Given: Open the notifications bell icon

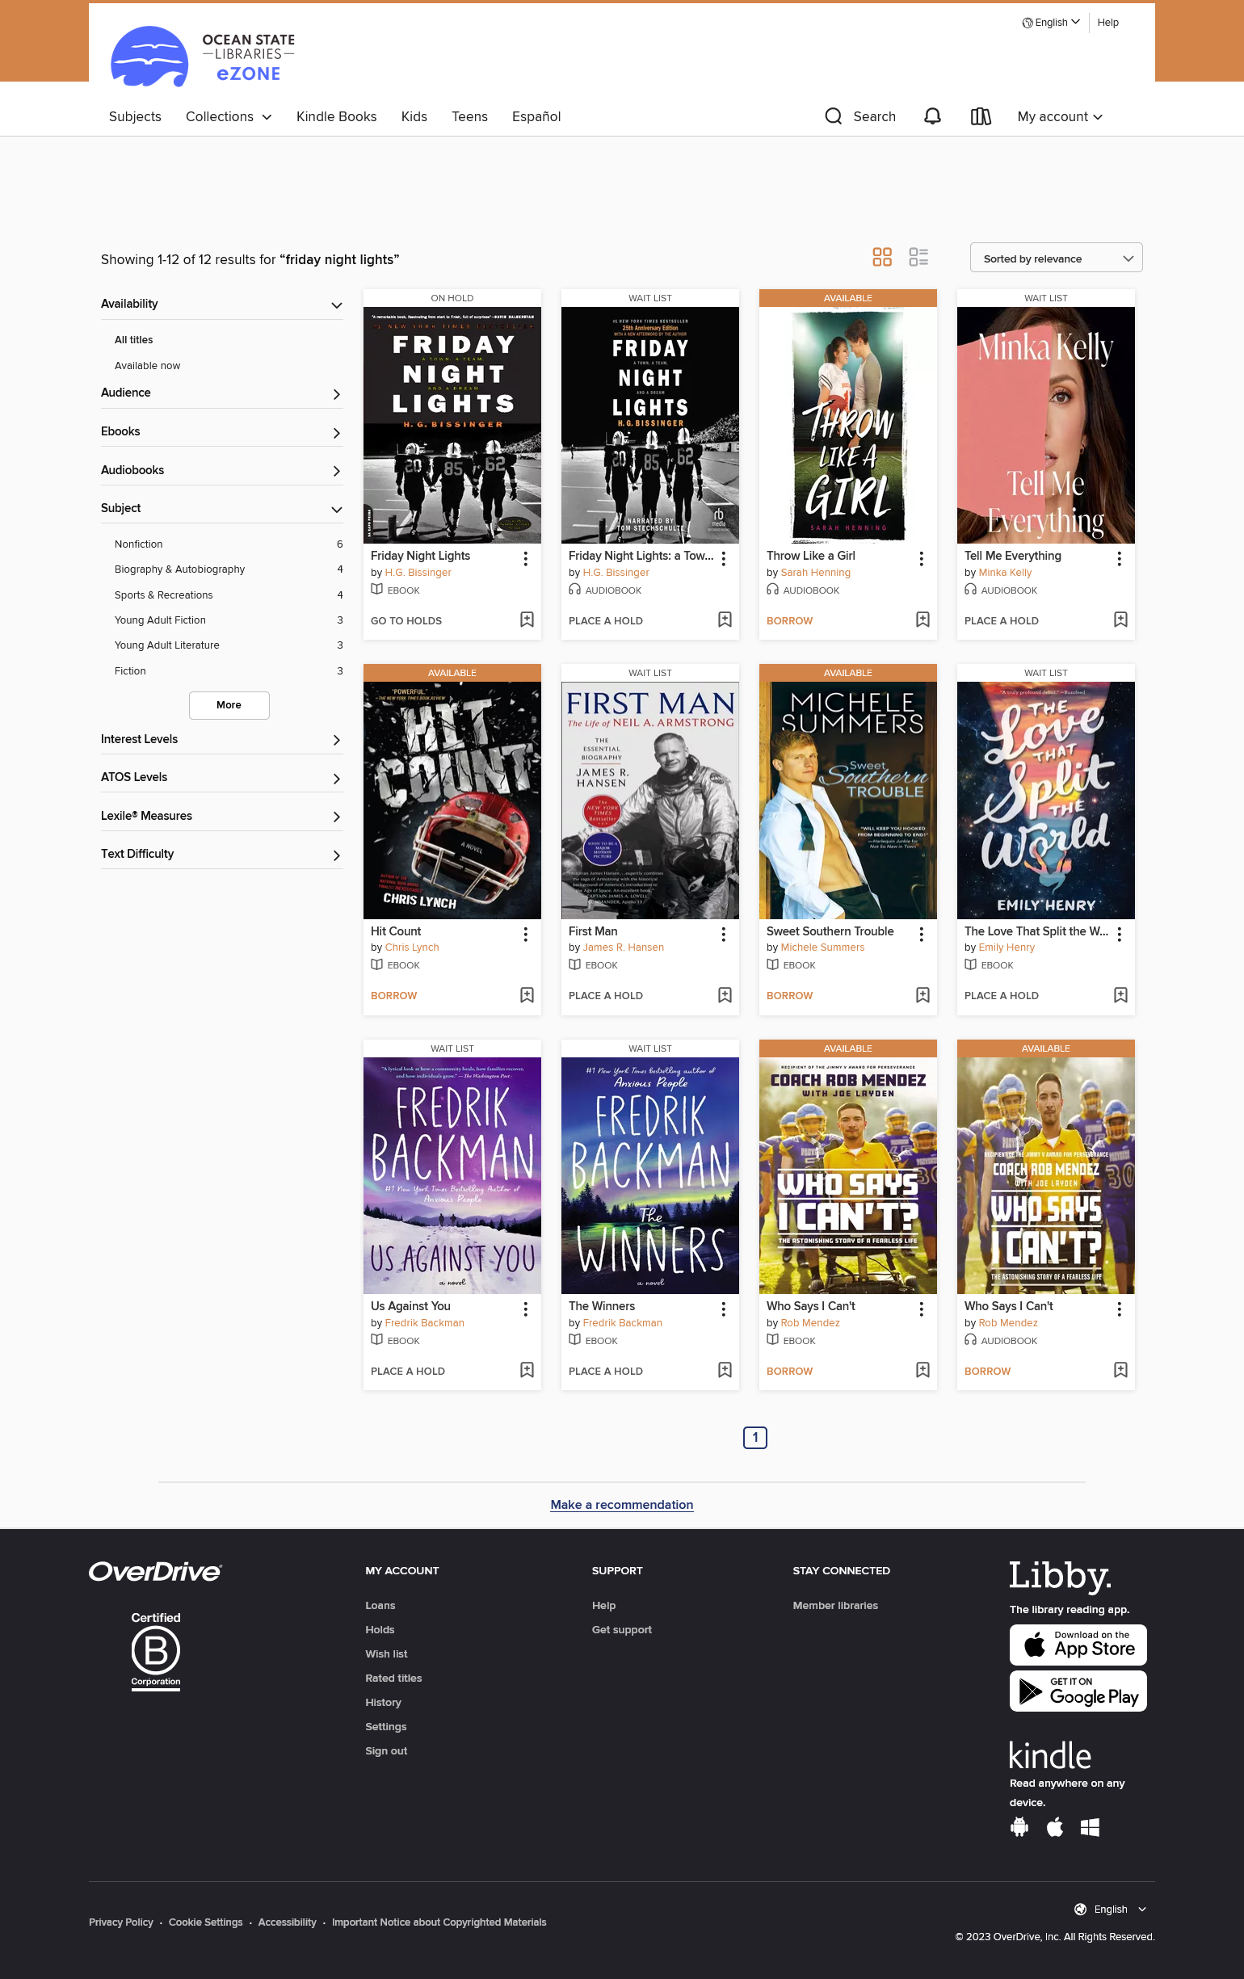Looking at the screenshot, I should pos(931,116).
